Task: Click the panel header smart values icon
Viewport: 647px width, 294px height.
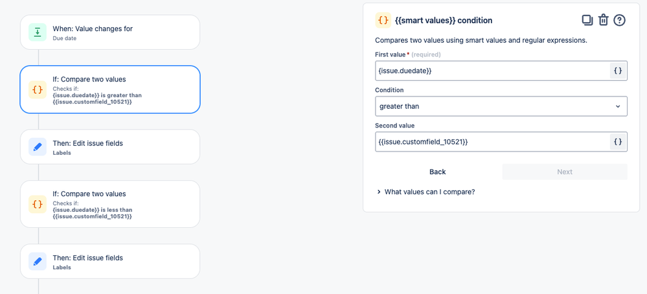Action: tap(383, 20)
